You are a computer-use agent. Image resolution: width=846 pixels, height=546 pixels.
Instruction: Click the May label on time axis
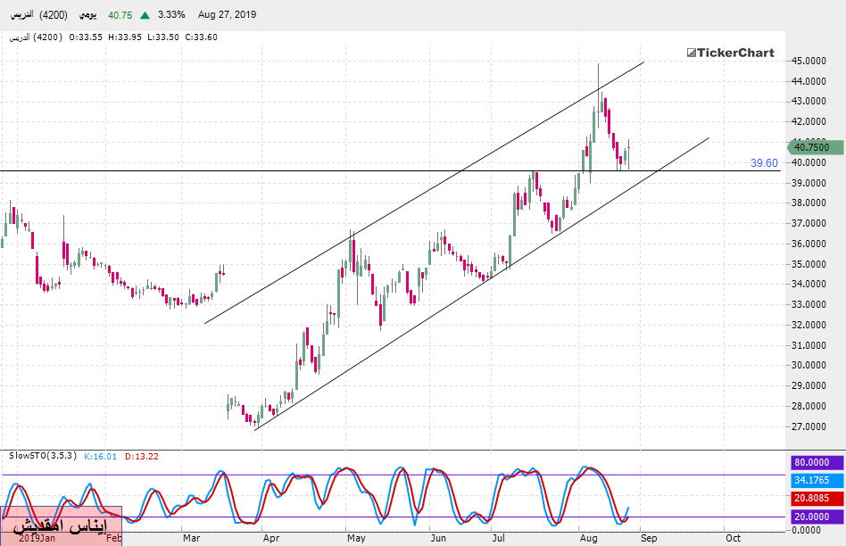coord(356,538)
